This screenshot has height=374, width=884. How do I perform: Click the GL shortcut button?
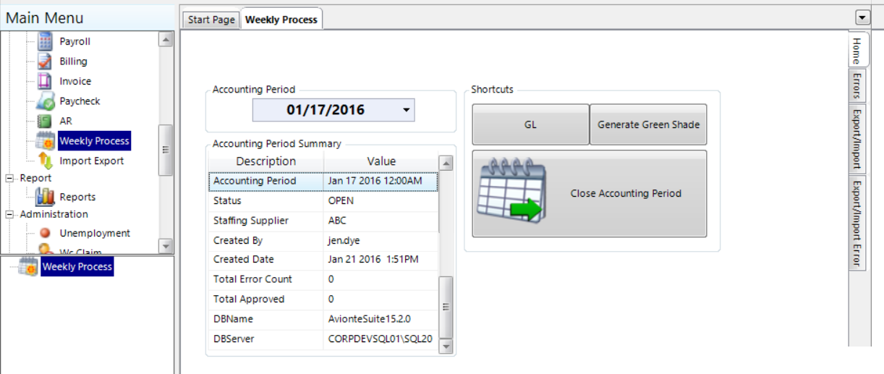(x=530, y=124)
